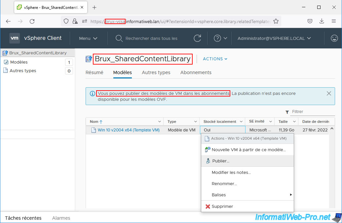Select Autres types in the left sidebar
Image resolution: width=342 pixels, height=223 pixels.
[23, 70]
